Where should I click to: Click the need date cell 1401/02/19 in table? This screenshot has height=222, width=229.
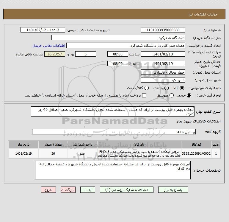(x=23, y=153)
